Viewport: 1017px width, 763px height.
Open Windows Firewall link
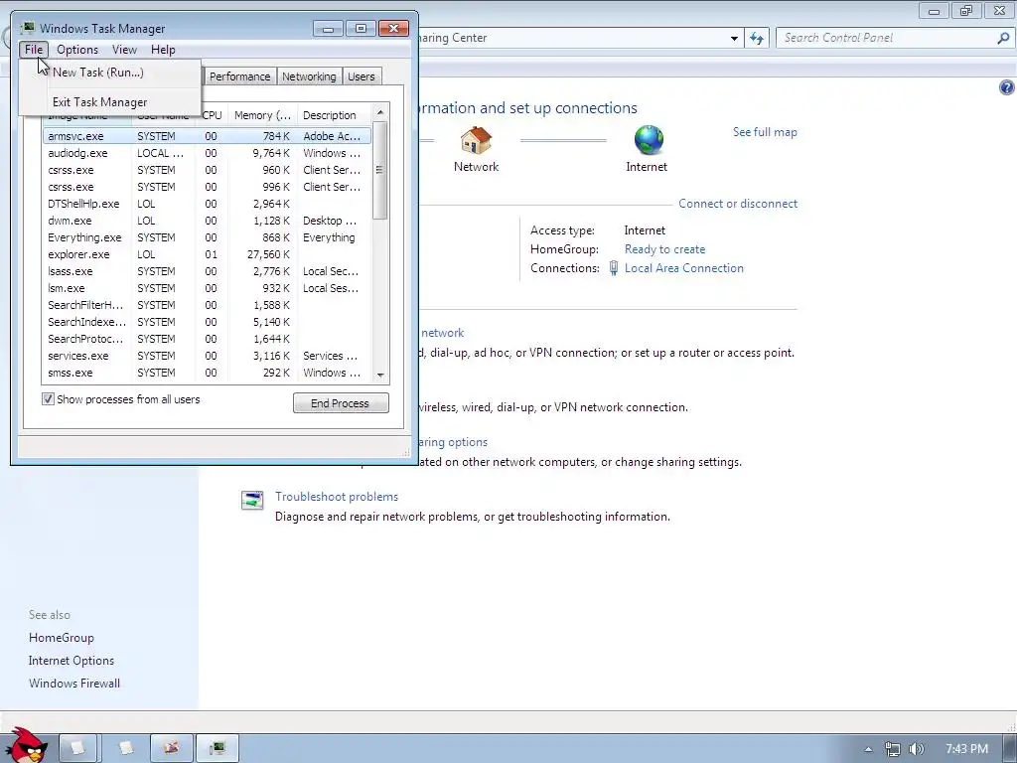click(x=73, y=684)
